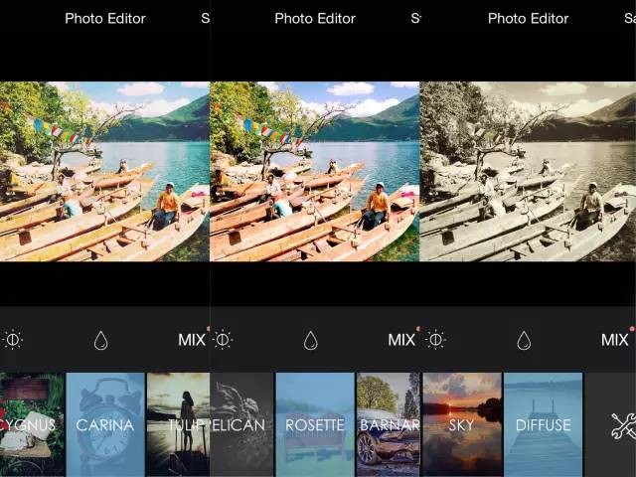
Task: Select the droplet icon in the right screen
Action: 523,341
